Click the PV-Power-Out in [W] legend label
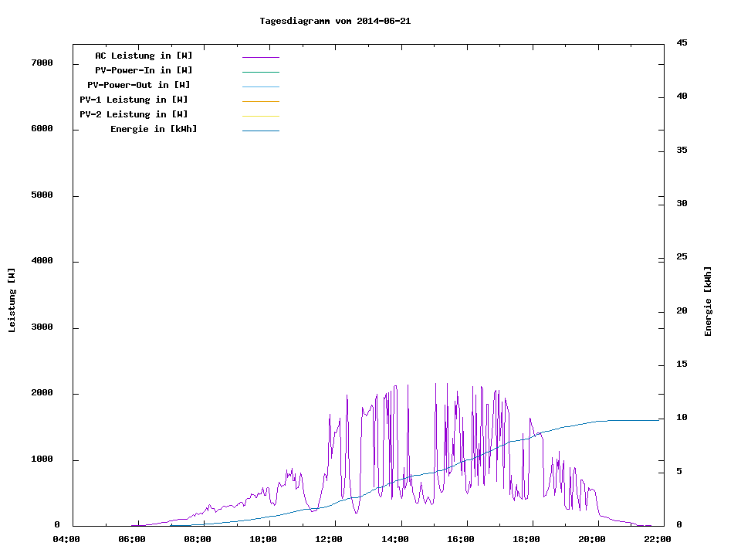Image resolution: width=741 pixels, height=556 pixels. [139, 85]
